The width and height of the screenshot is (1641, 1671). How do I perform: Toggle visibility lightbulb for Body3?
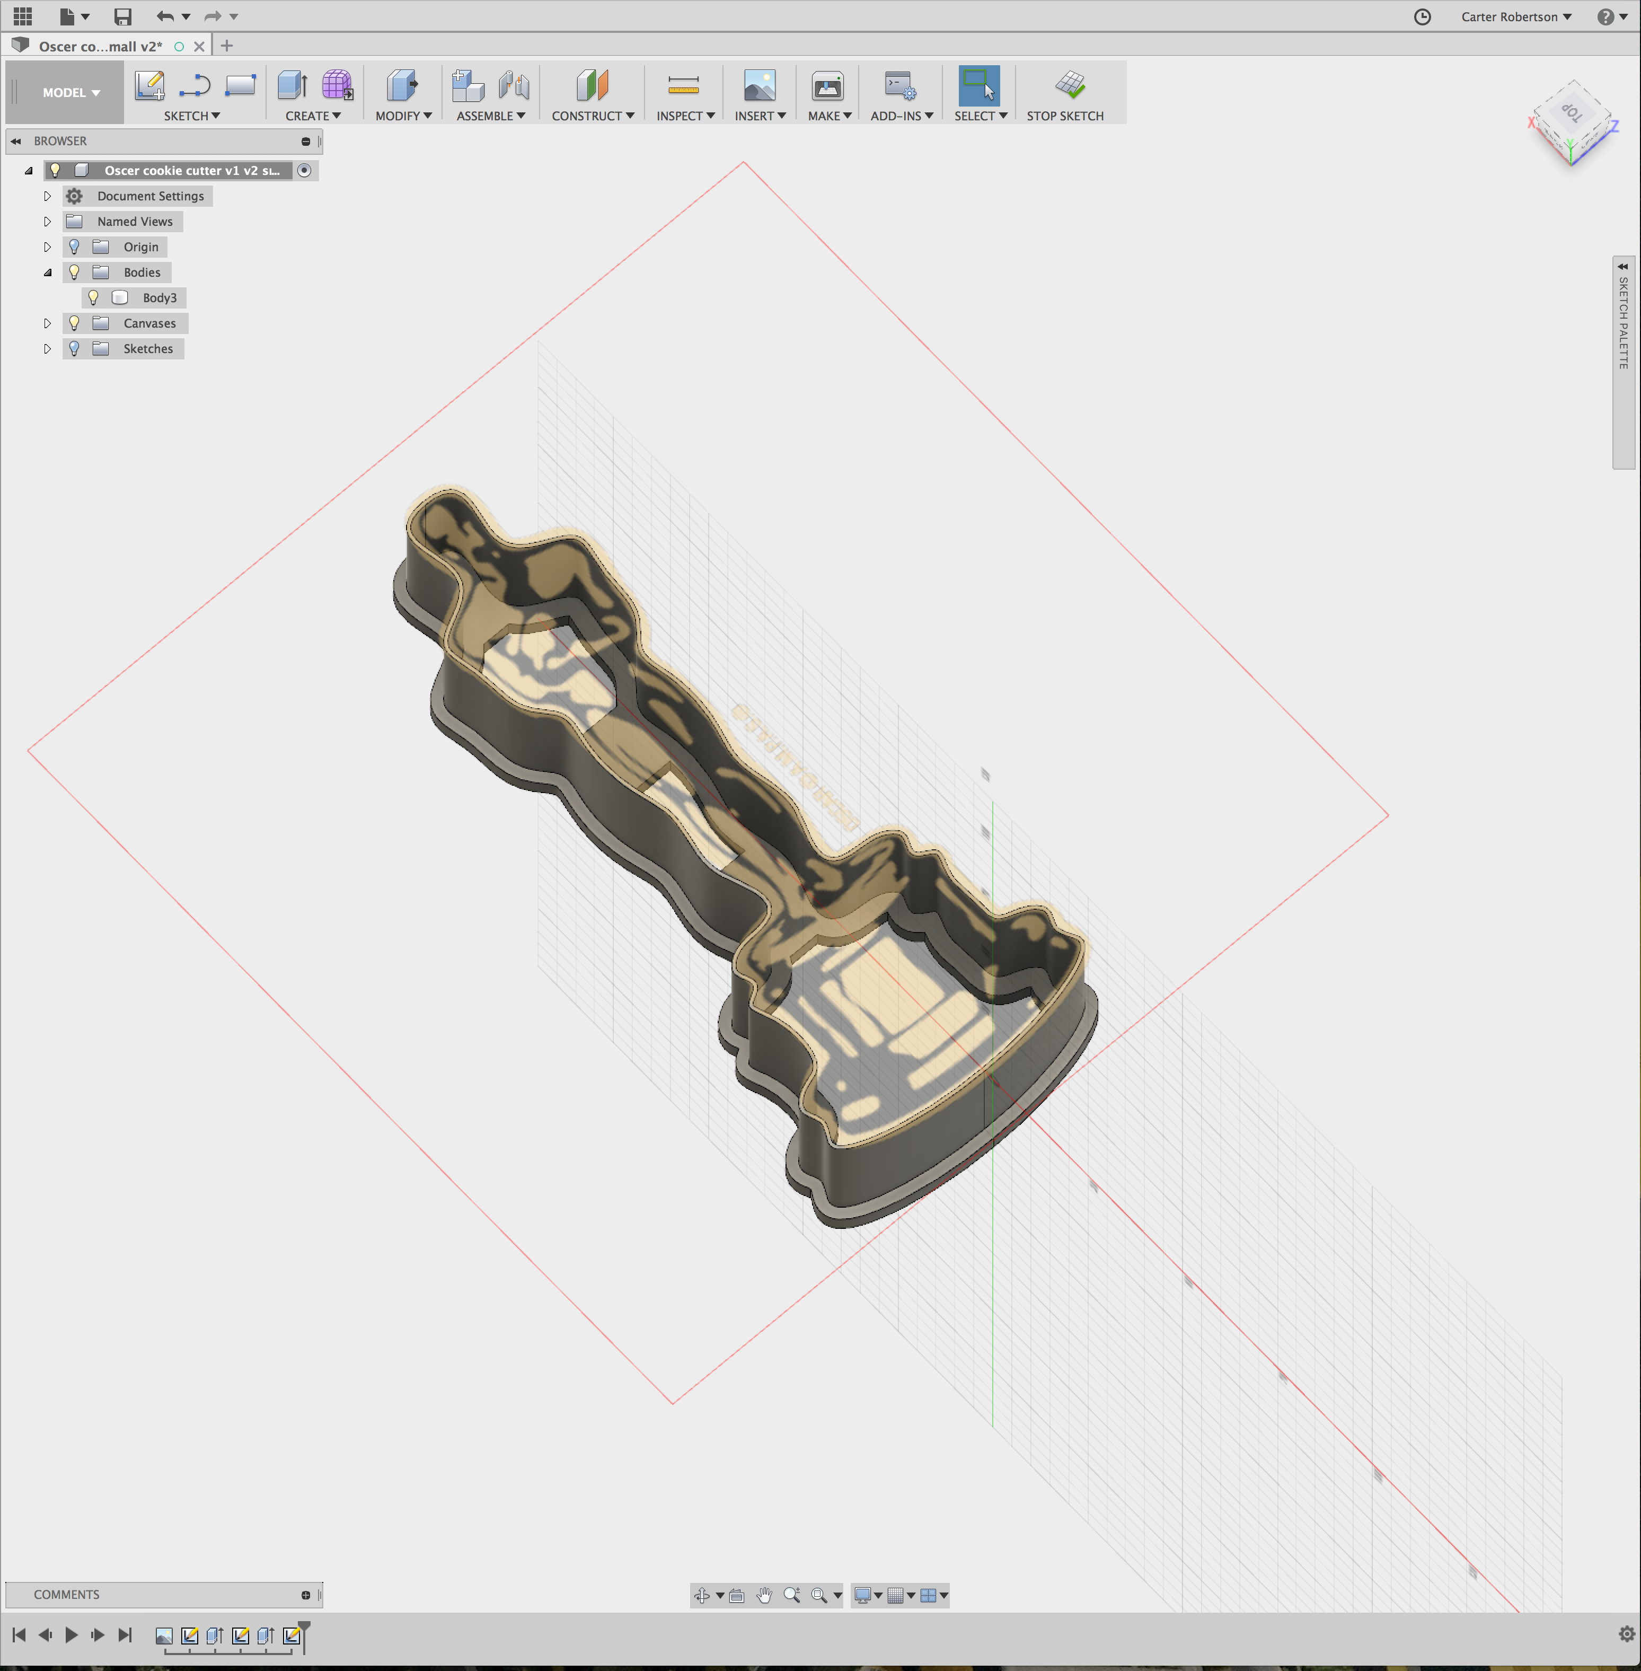click(x=93, y=297)
